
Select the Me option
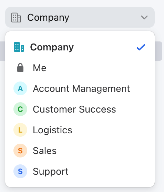click(80, 68)
